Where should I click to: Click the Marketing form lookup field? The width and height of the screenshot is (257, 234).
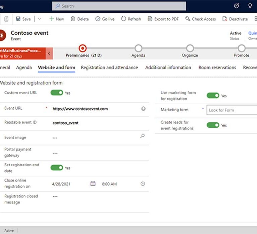232,110
